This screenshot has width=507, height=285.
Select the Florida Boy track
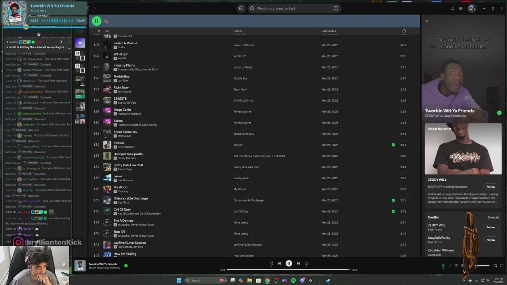(x=122, y=76)
